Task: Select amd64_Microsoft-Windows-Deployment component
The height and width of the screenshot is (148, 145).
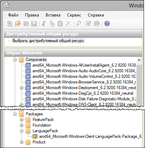Action: click(84, 88)
